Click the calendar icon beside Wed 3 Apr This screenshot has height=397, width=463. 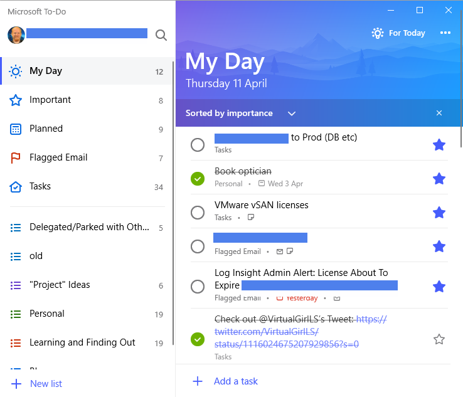pyautogui.click(x=262, y=183)
